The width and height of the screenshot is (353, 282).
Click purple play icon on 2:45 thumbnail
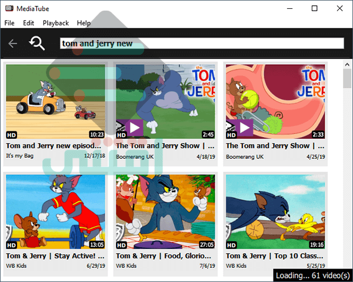134,128
